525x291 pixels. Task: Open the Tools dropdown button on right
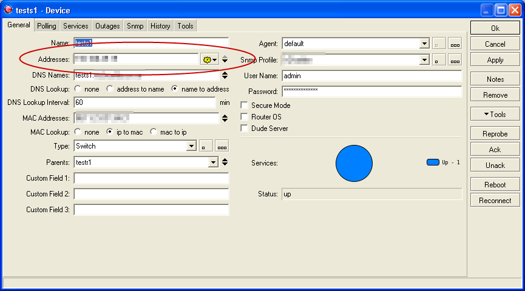[x=495, y=115]
